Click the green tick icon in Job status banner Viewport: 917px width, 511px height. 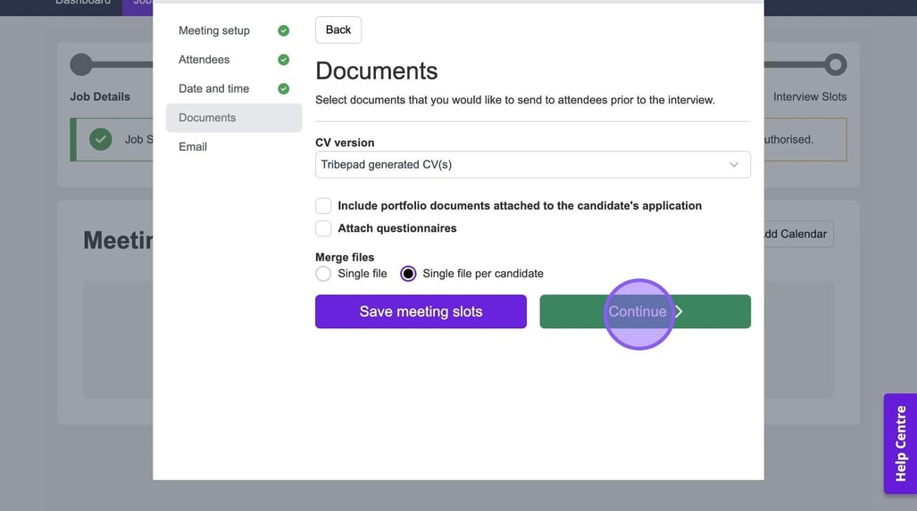(x=101, y=139)
